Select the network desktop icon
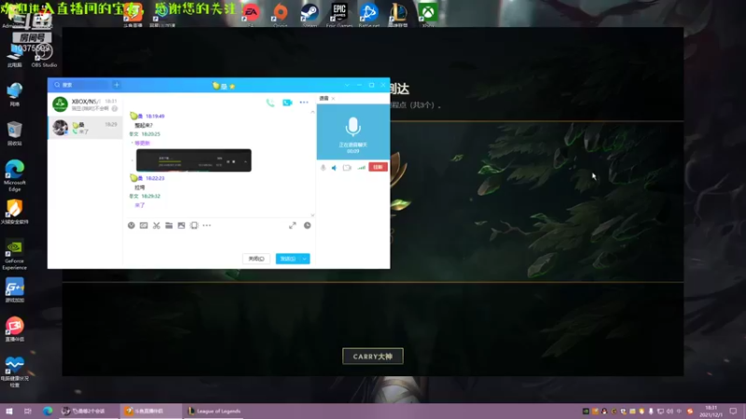The image size is (746, 419). click(15, 94)
